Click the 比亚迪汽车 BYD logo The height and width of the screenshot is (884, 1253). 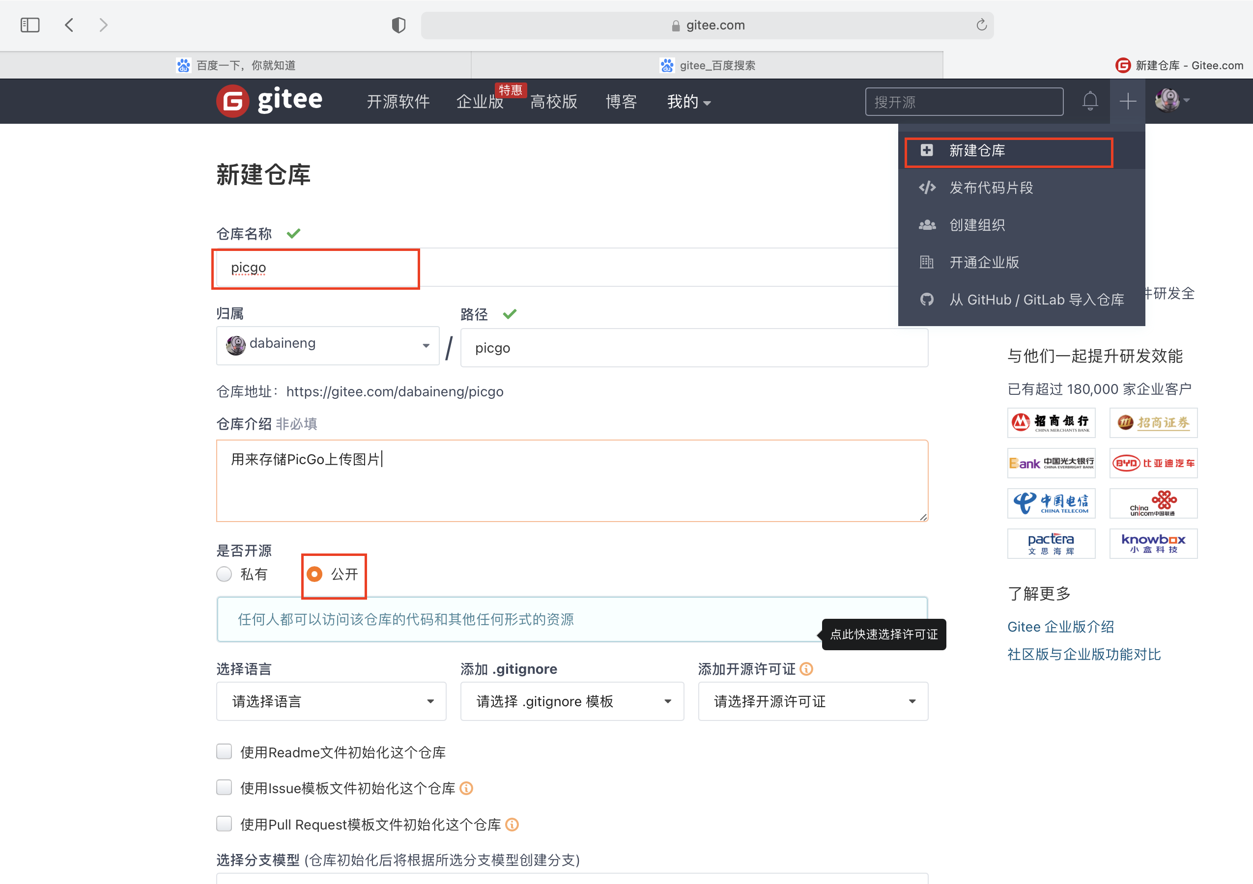(x=1153, y=463)
